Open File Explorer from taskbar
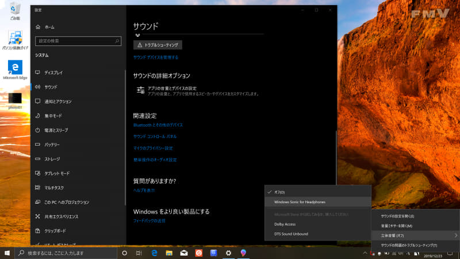This screenshot has width=460, height=259. [169, 253]
